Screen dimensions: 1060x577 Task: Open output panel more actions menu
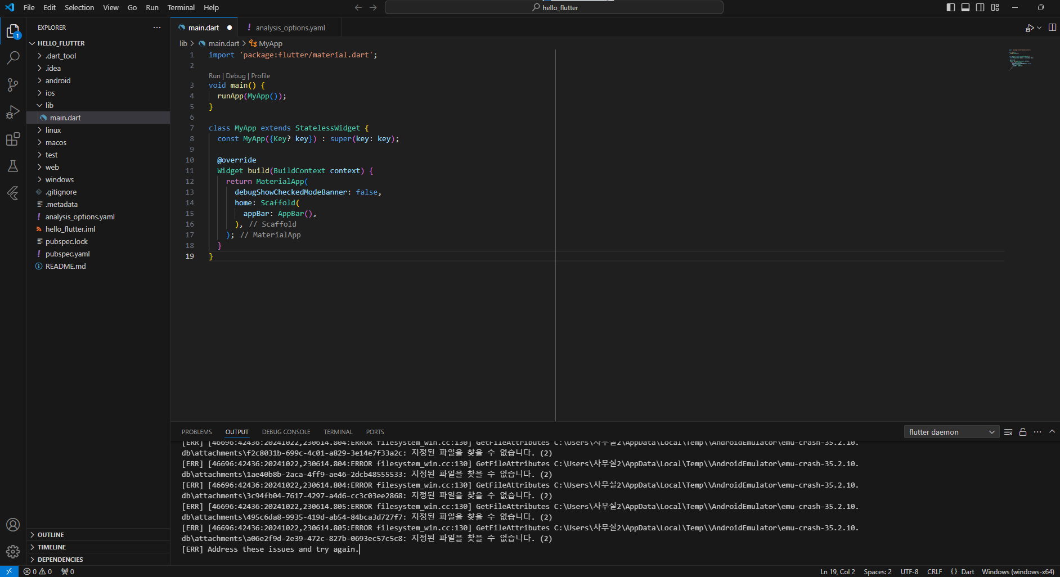pos(1037,432)
